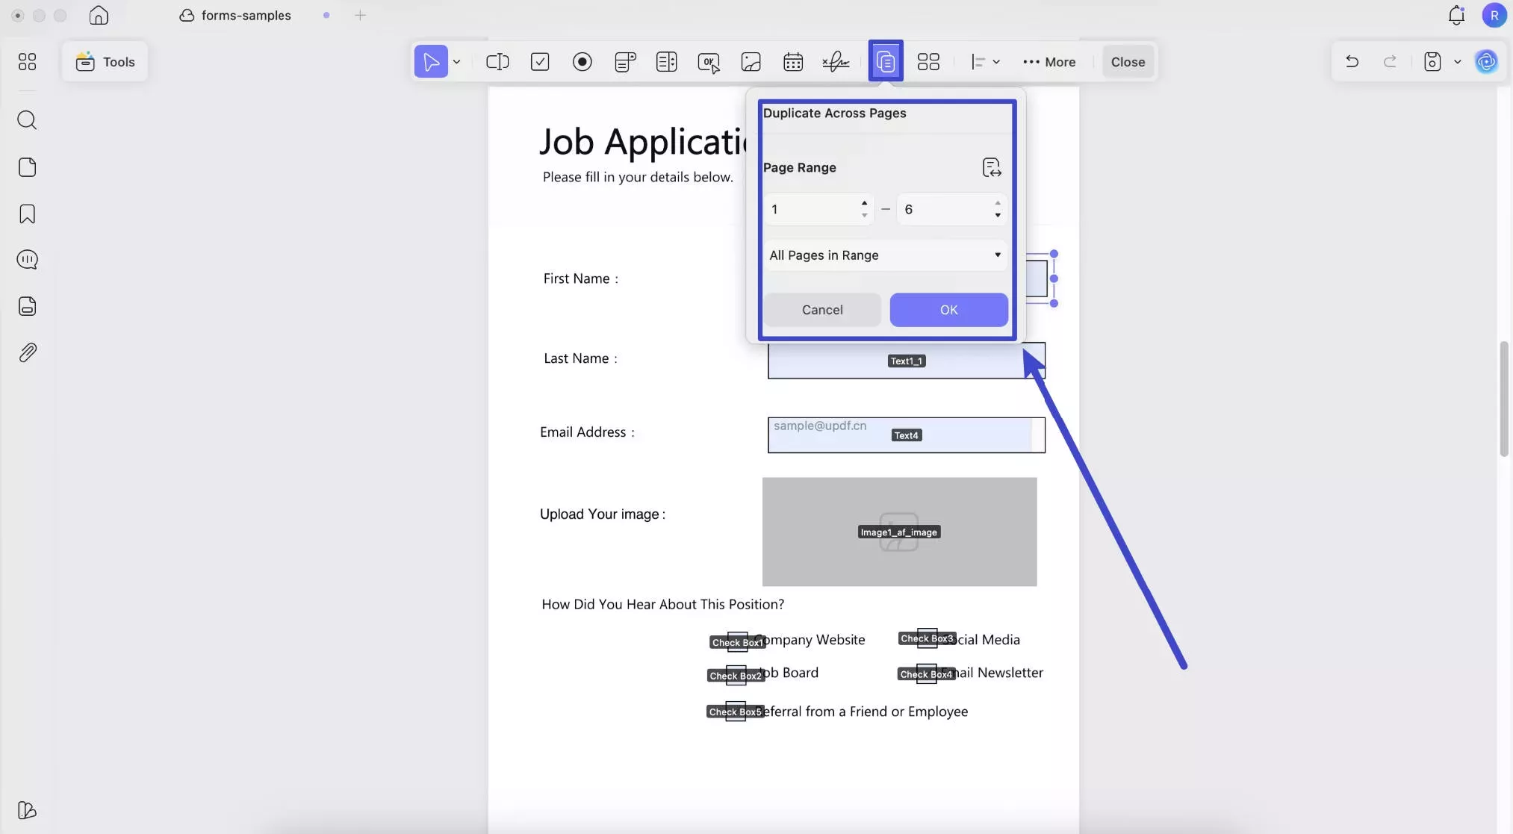Choose the check box form tool

click(x=540, y=62)
